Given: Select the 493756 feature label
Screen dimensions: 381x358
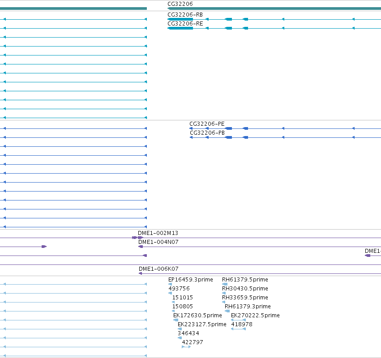Looking at the screenshot, I should pos(179,289).
